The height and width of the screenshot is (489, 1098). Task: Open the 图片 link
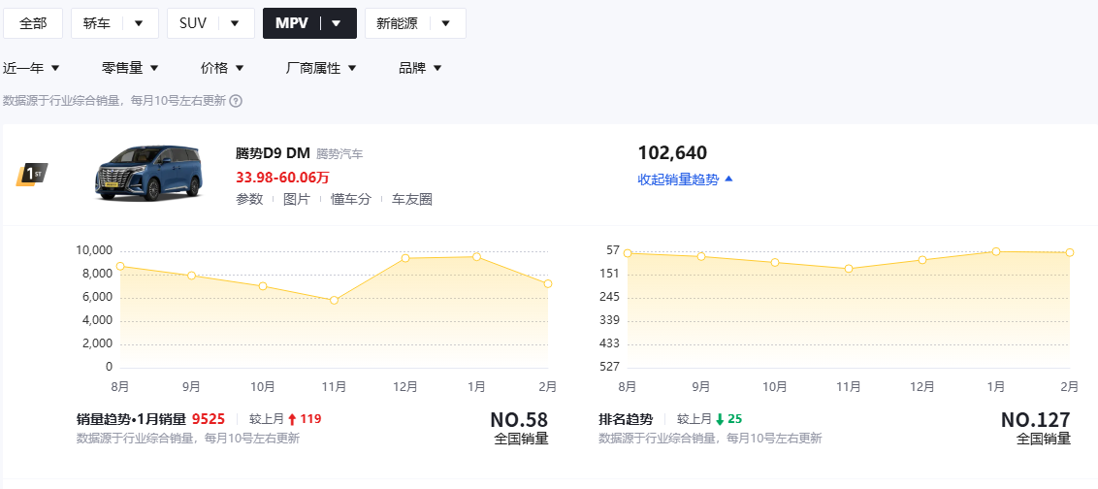tap(297, 199)
